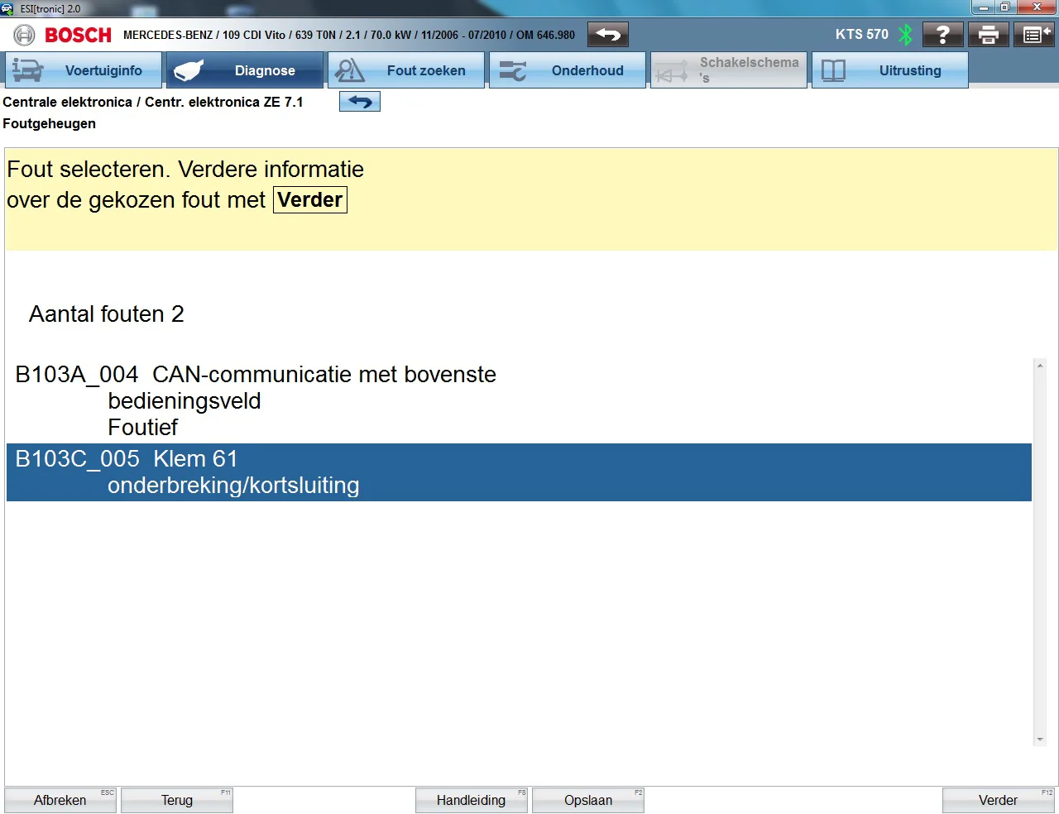Click the back arrow beside vehicle description
This screenshot has height=814, width=1059.
tap(607, 35)
